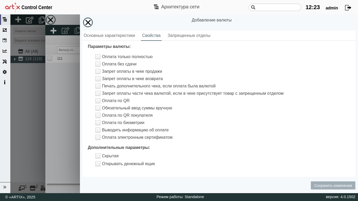Expand the left sidebar with double chevron
The width and height of the screenshot is (358, 201).
point(5,187)
